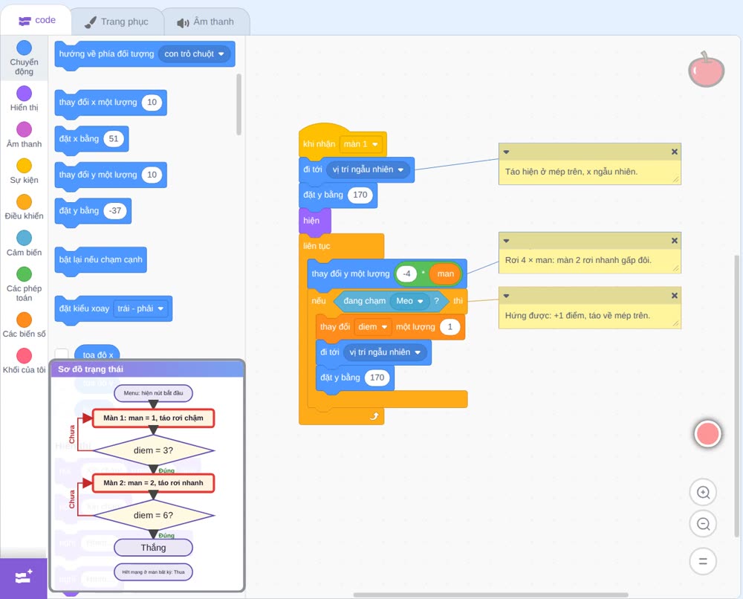Image resolution: width=743 pixels, height=599 pixels.
Task: Switch to the Trang phục tab
Action: pos(117,22)
